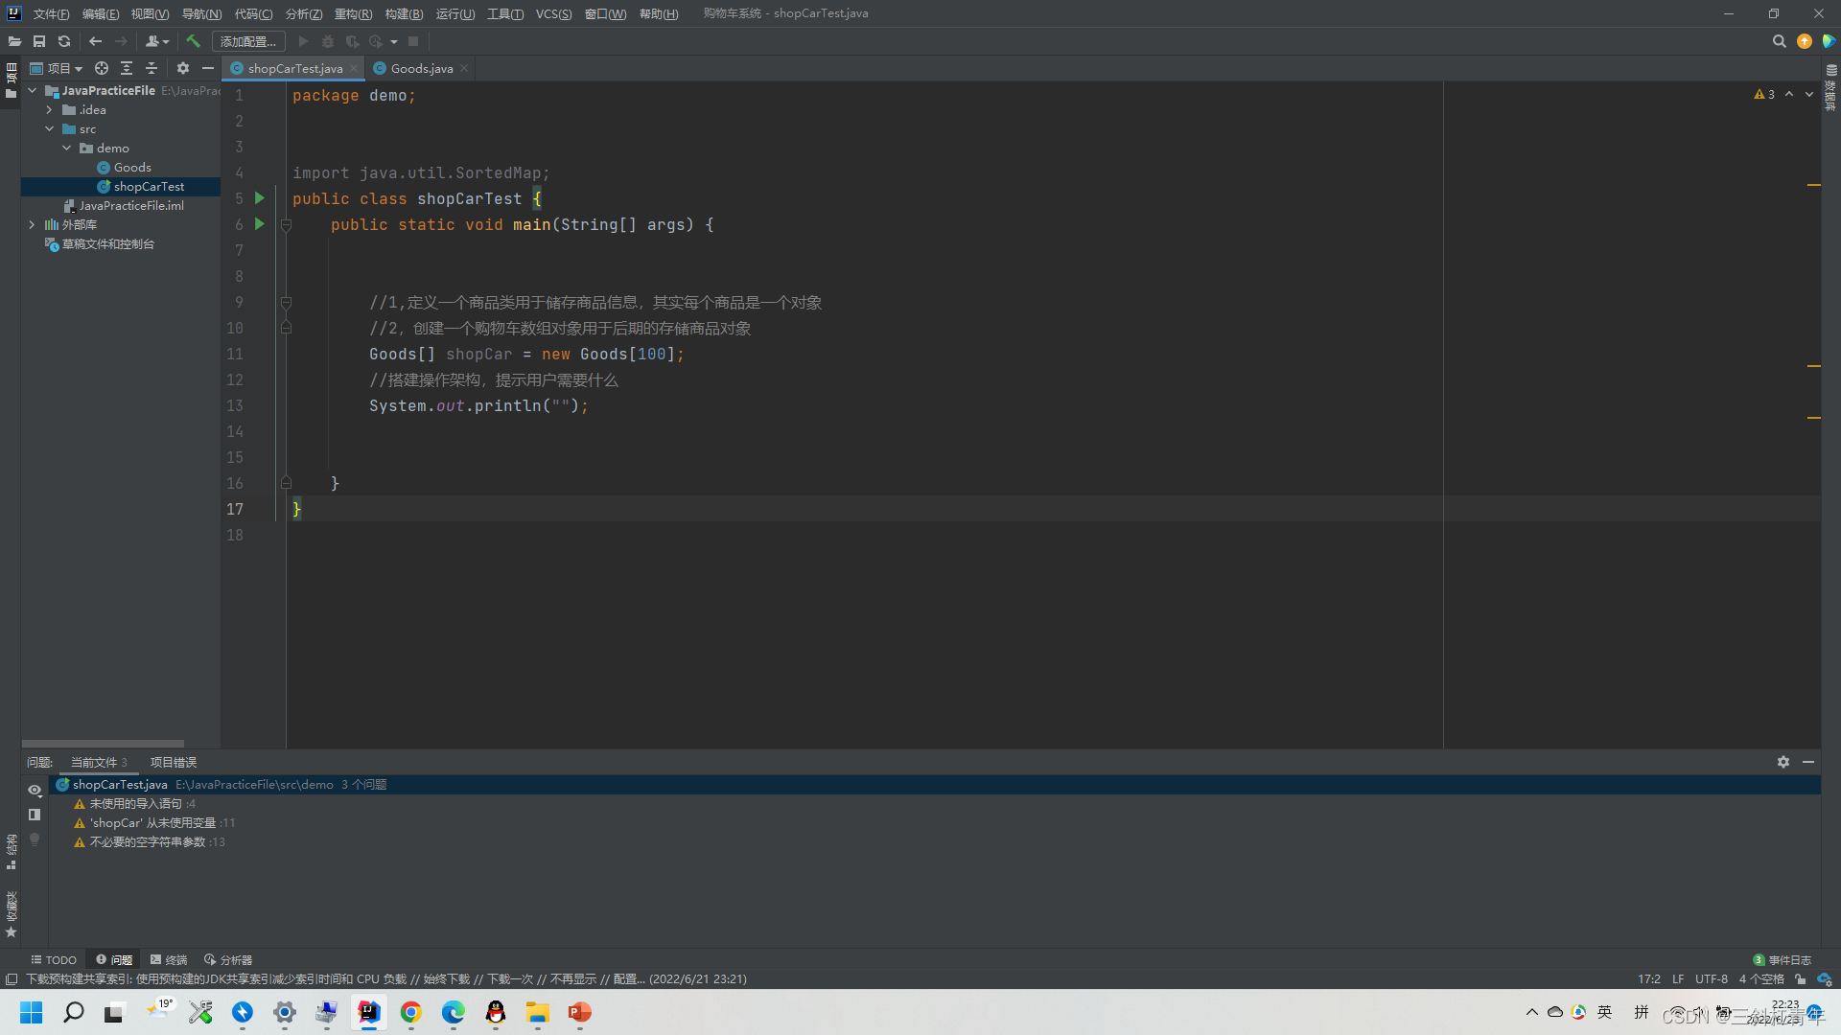The width and height of the screenshot is (1841, 1035).
Task: Select warning 未使用的导入语句
Action: click(x=135, y=804)
